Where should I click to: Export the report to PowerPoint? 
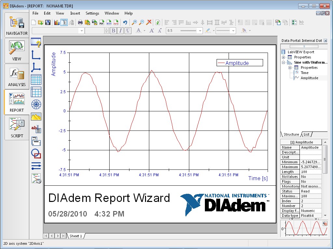(116, 22)
